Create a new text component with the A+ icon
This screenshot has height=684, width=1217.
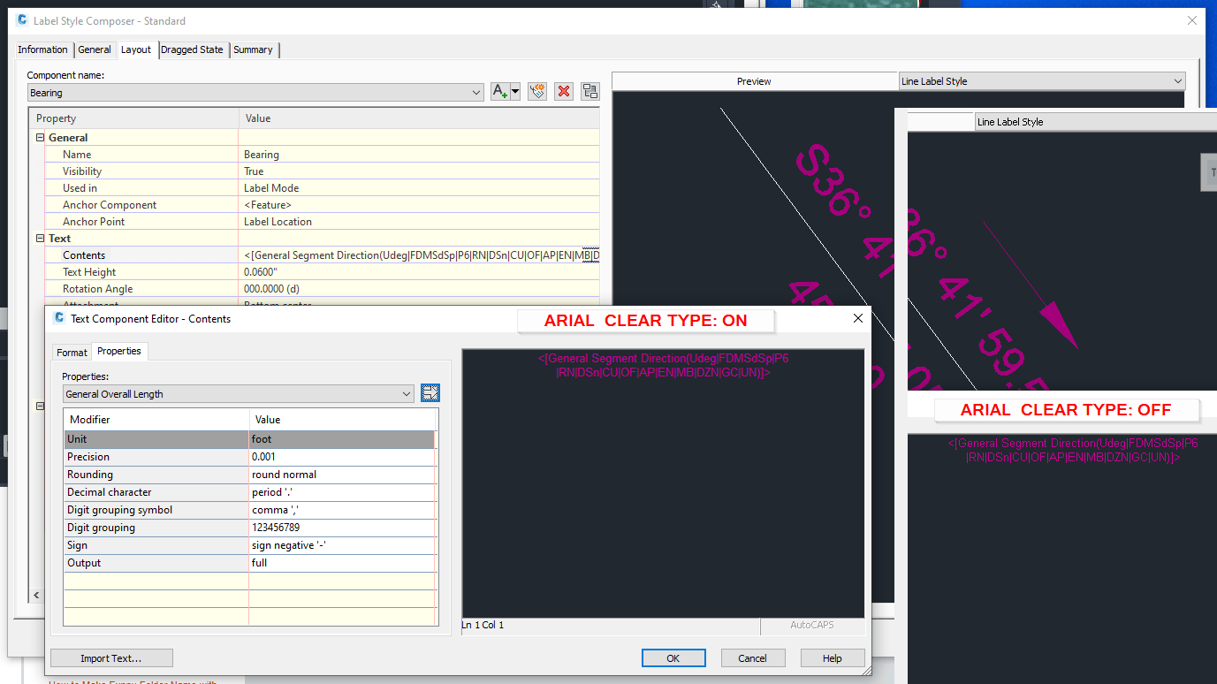(x=499, y=91)
